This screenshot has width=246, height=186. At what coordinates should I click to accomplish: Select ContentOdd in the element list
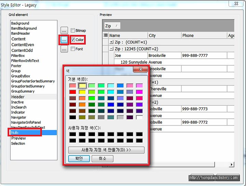coord(33,50)
